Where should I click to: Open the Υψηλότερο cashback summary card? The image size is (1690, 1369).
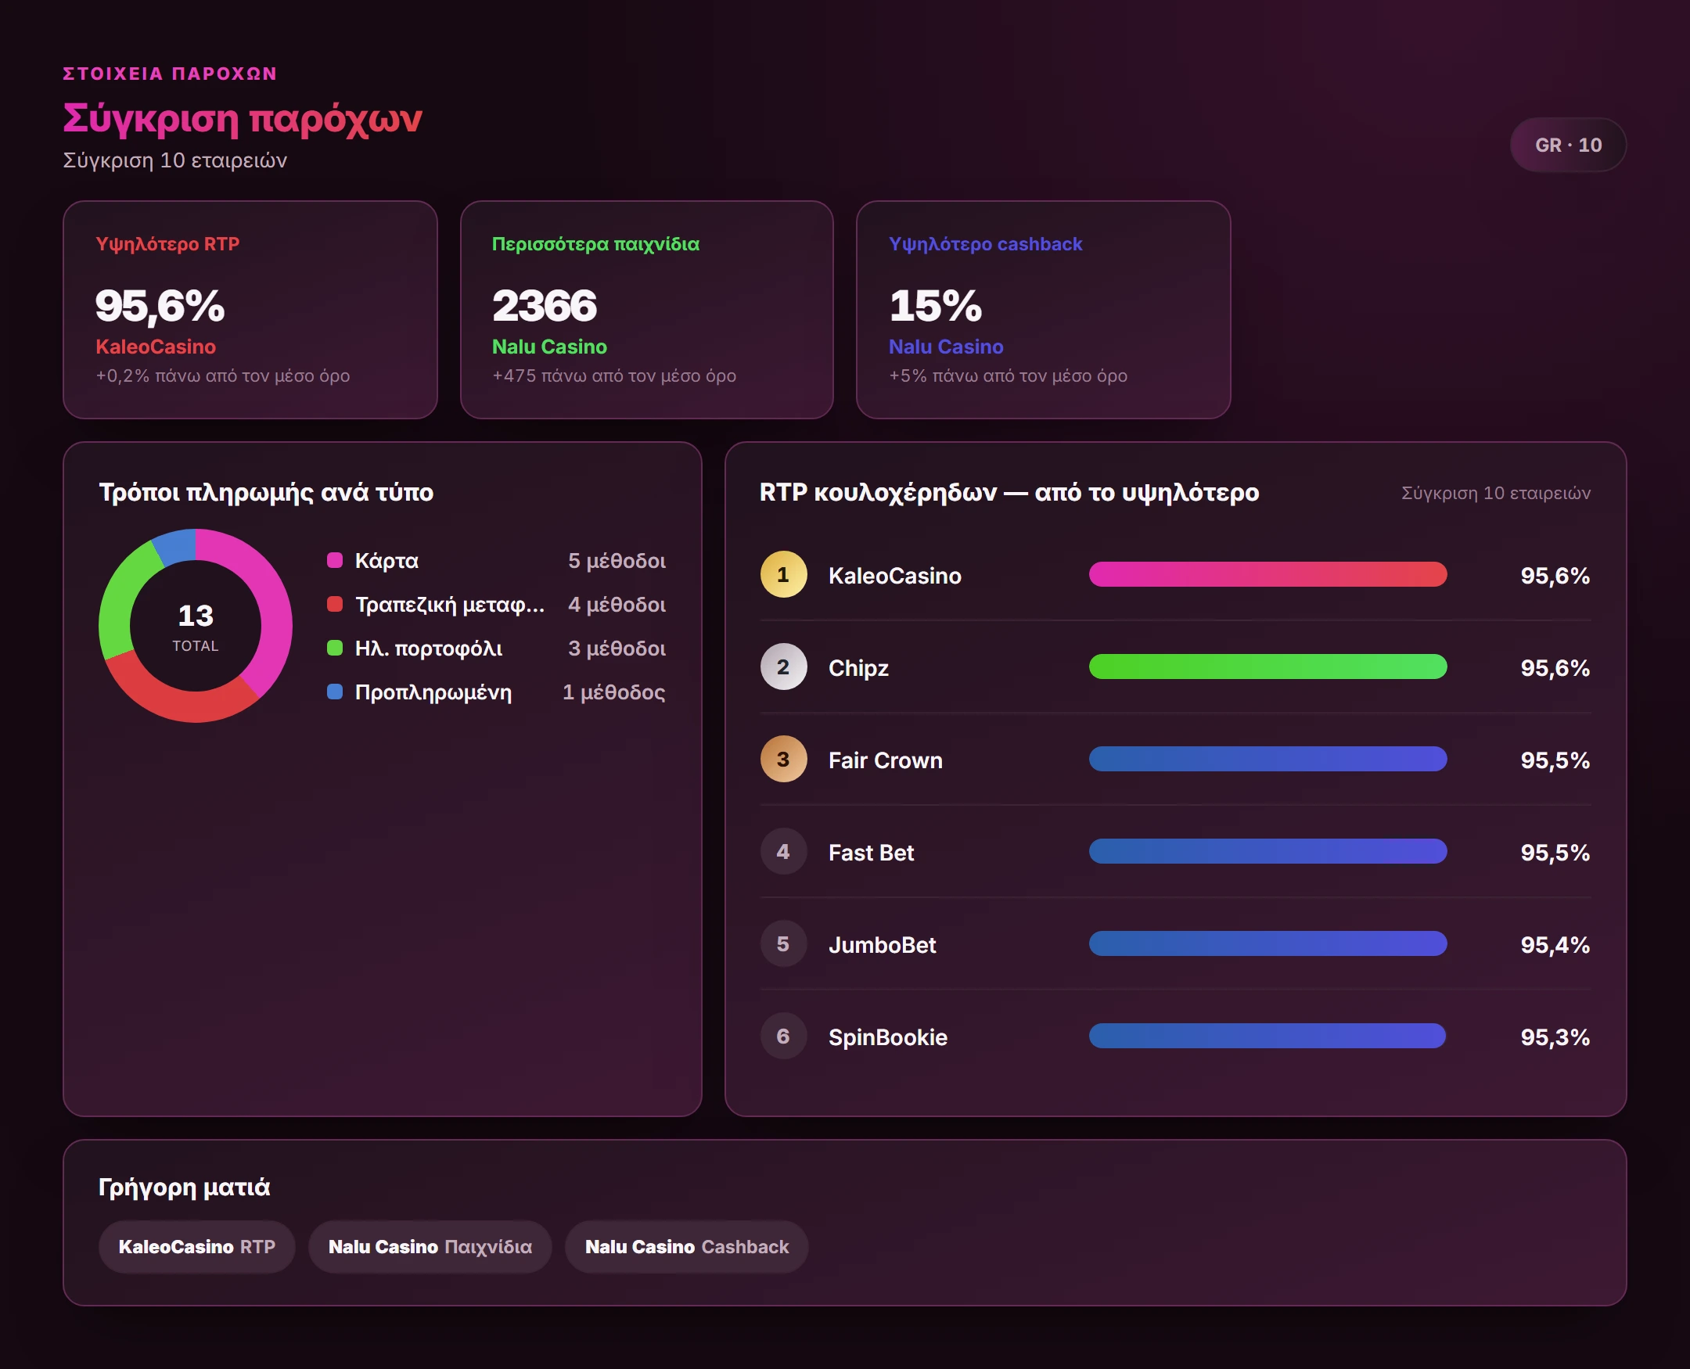pos(1043,310)
